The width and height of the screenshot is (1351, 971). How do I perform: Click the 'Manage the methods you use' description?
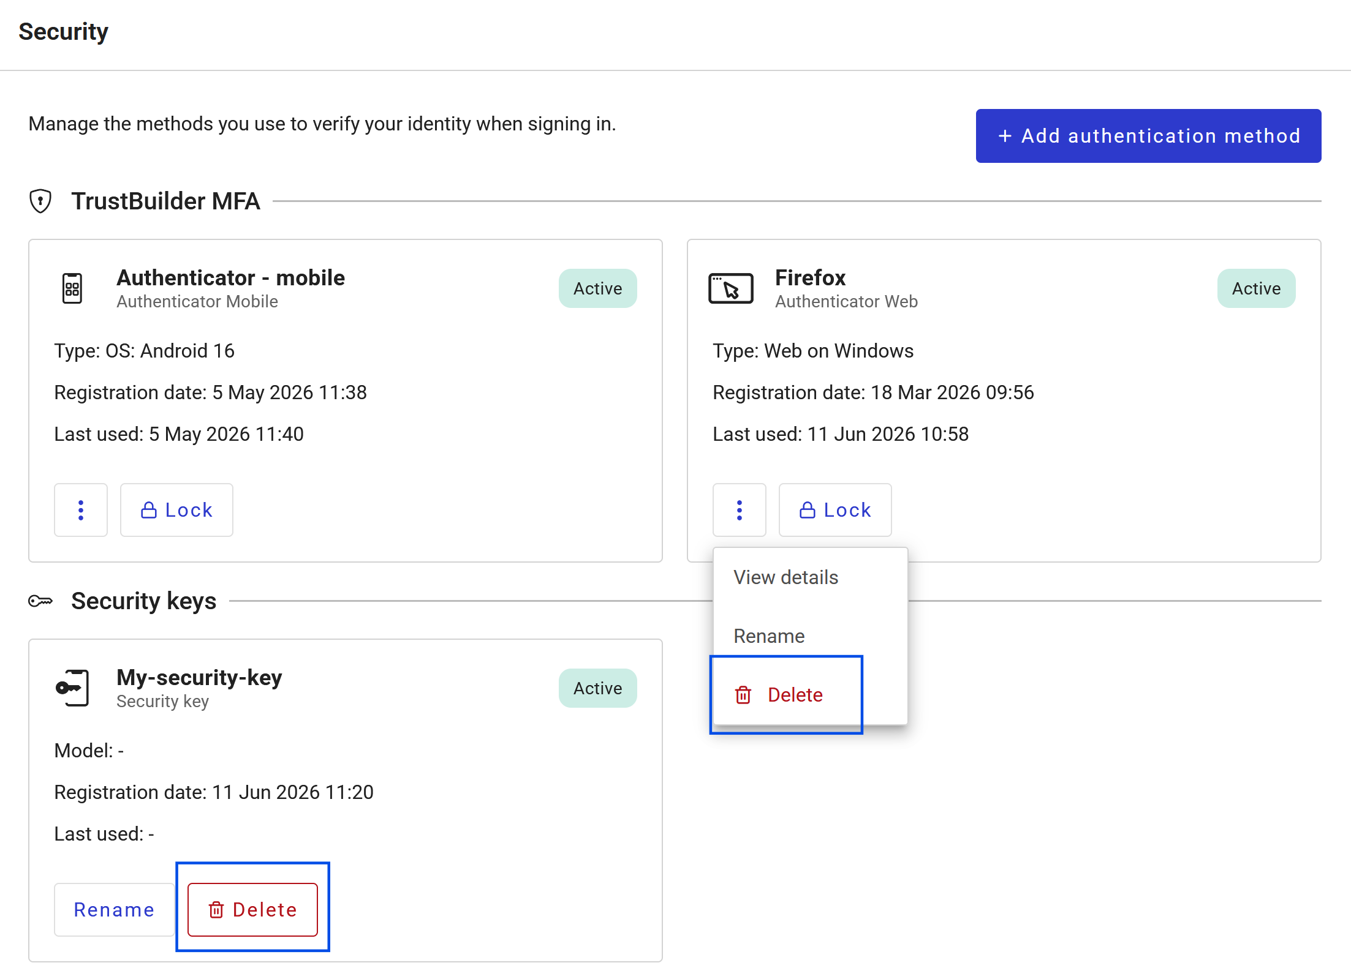coord(322,124)
